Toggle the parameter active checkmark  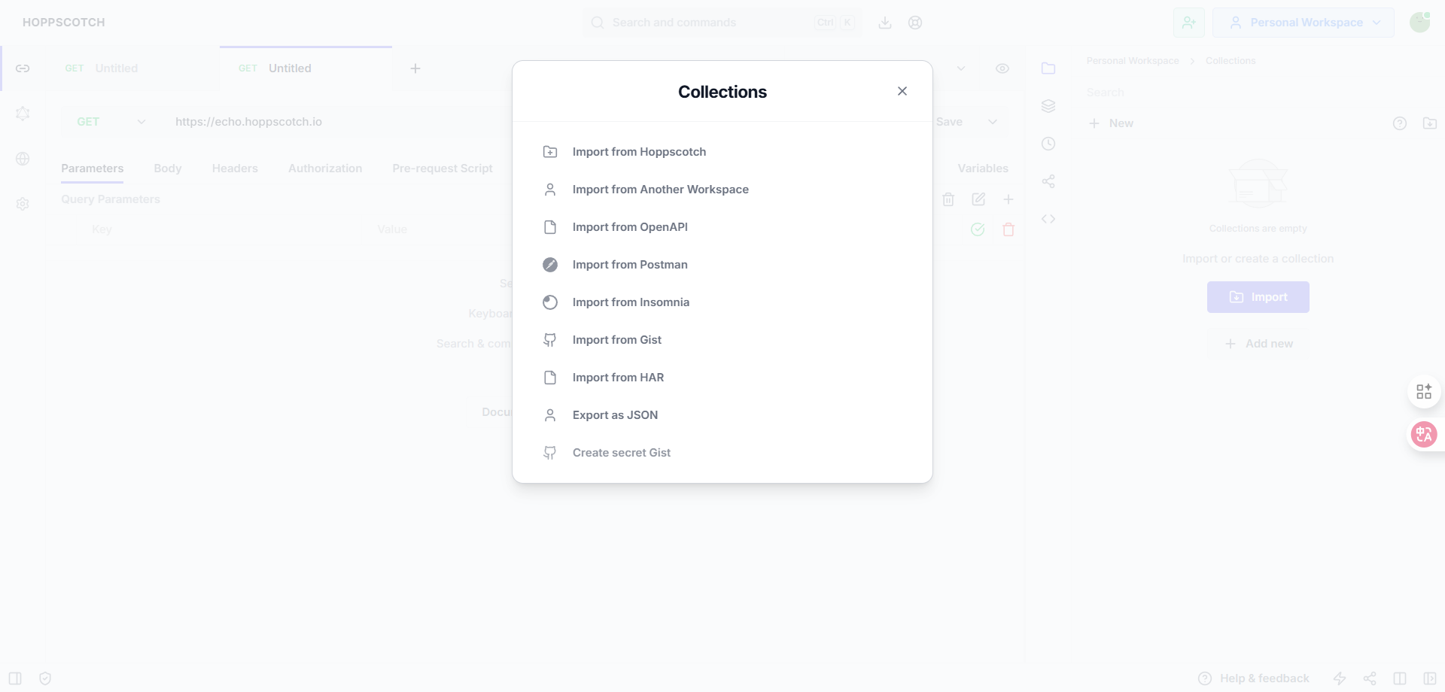[978, 229]
